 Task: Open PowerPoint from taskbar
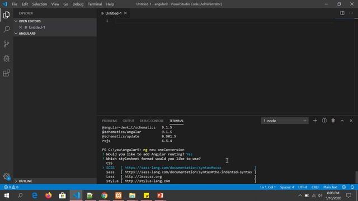click(x=161, y=195)
